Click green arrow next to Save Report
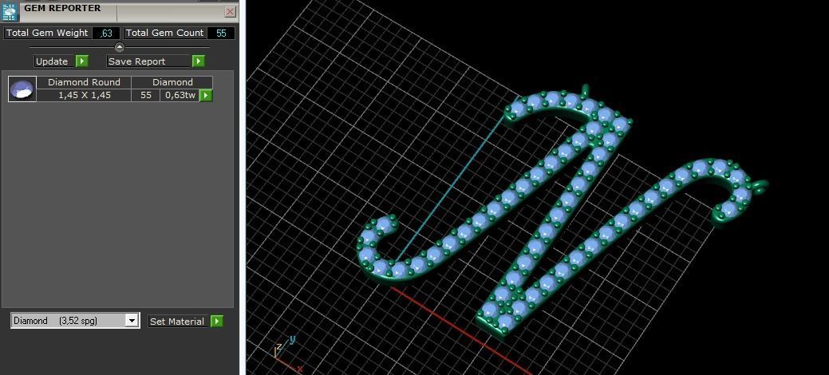829x375 pixels. [198, 61]
